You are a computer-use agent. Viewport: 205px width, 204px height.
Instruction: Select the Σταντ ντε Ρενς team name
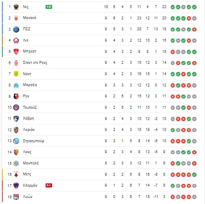35,63
